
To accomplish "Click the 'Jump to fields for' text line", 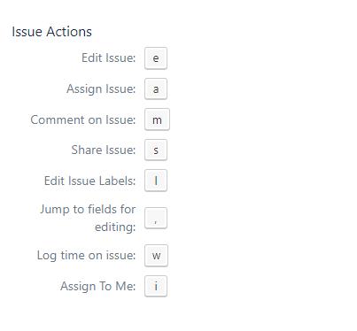I will (88, 210).
